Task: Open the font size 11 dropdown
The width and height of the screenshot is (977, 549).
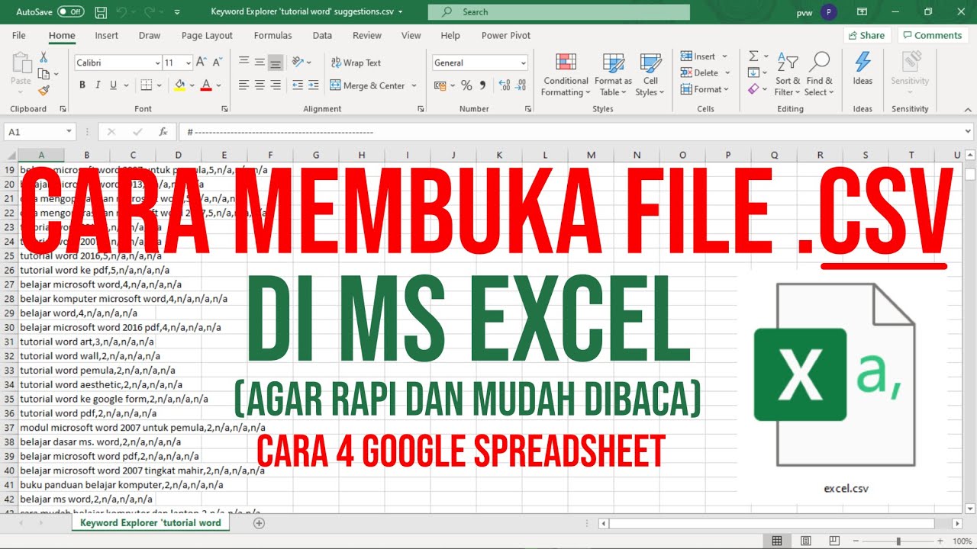Action: click(189, 63)
